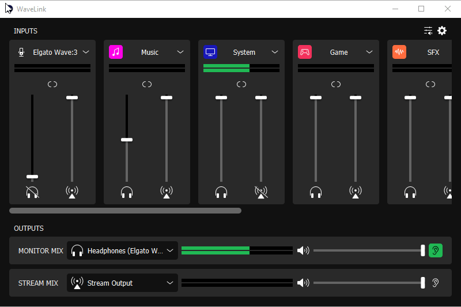461x307 pixels.
Task: Click the WaveLink app icon in title bar
Action: pyautogui.click(x=9, y=9)
